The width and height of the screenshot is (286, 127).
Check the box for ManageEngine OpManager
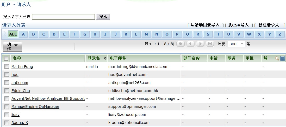tap(7, 107)
